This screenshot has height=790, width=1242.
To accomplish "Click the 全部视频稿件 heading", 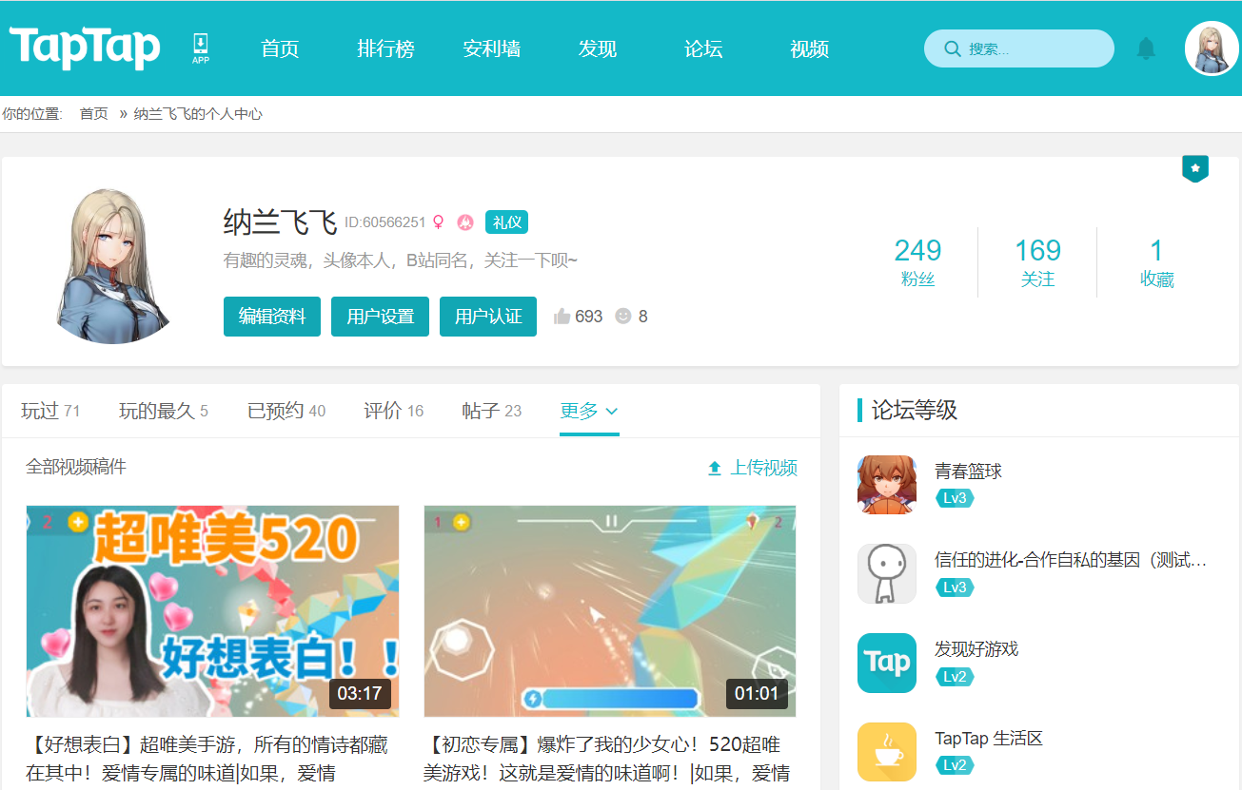I will click(76, 467).
